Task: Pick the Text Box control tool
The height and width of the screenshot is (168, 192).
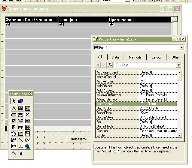Action: tap(20, 109)
